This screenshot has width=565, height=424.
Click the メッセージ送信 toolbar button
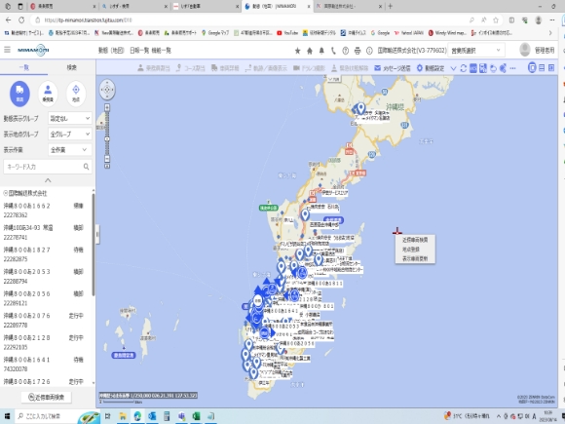pyautogui.click(x=393, y=68)
